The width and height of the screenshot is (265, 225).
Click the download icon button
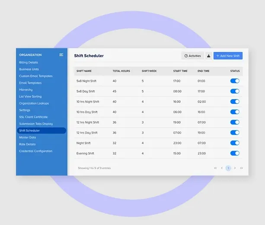pyautogui.click(x=209, y=56)
